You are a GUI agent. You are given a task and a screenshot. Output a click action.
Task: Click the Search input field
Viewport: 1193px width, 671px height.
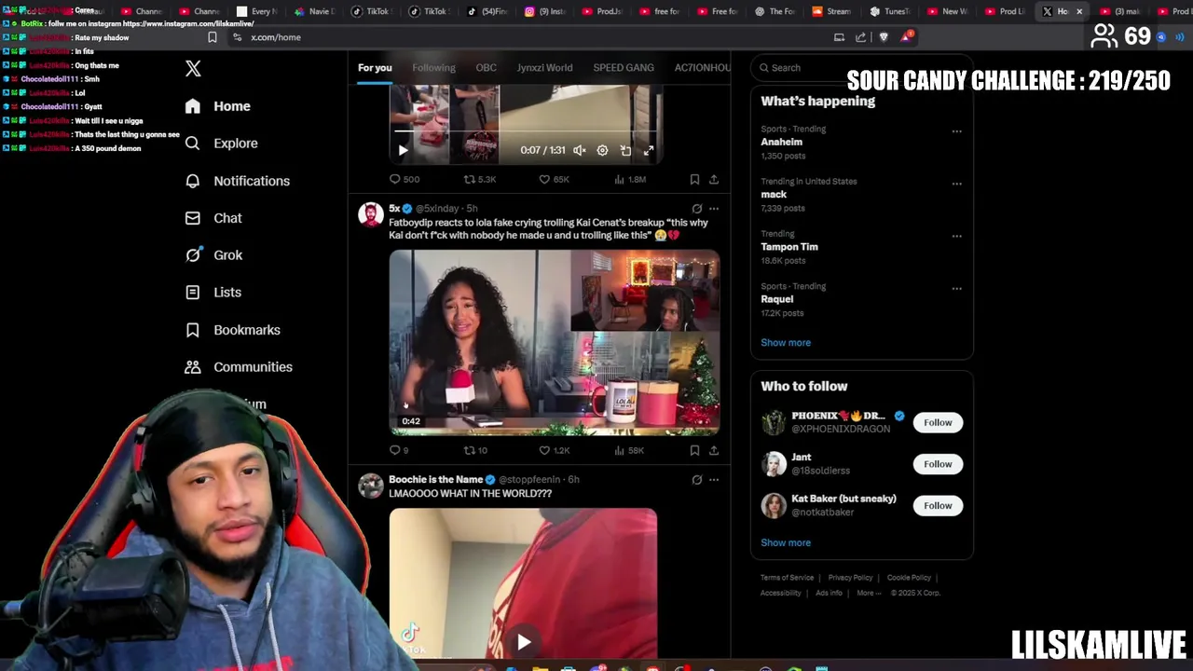[x=861, y=68]
